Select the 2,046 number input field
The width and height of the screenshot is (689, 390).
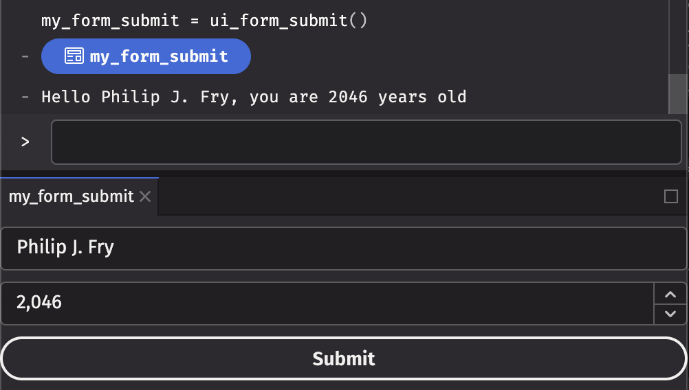(x=327, y=303)
